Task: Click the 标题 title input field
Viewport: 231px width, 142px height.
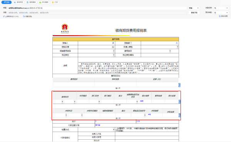Action: point(97,8)
